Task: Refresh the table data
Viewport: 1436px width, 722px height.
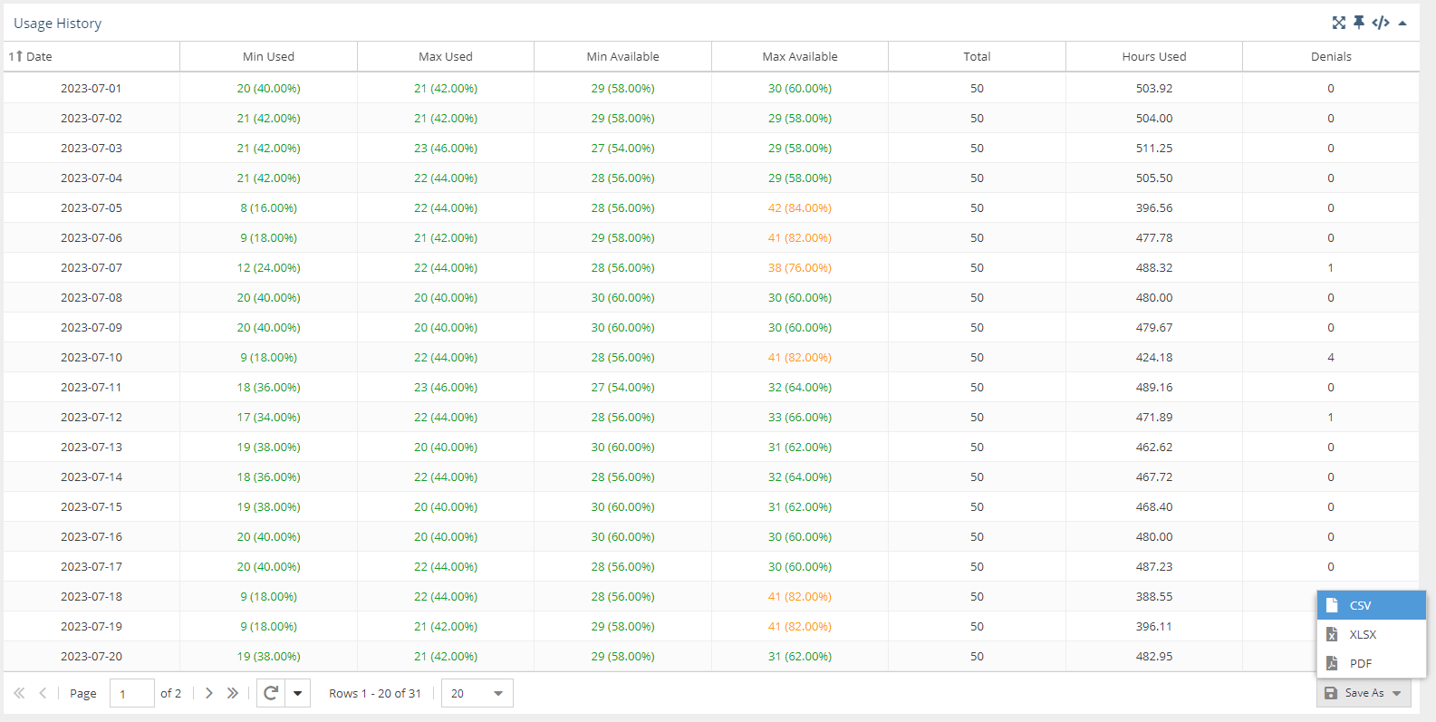Action: click(271, 693)
